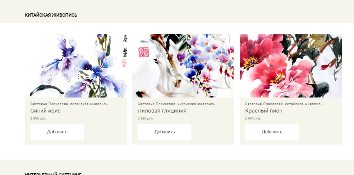Open the Синий ирис product title
Viewport: 354px width, 175px height.
pyautogui.click(x=45, y=111)
